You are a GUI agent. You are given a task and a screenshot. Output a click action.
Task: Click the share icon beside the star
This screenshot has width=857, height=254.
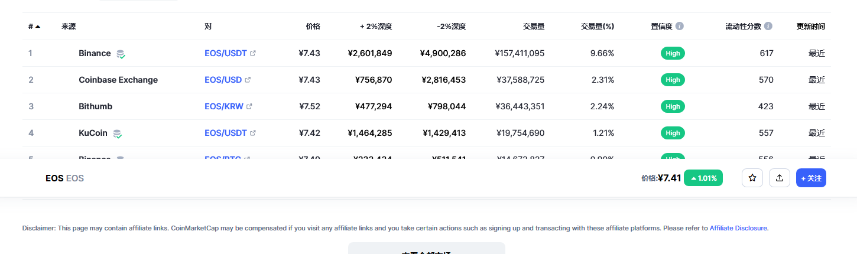click(x=779, y=178)
